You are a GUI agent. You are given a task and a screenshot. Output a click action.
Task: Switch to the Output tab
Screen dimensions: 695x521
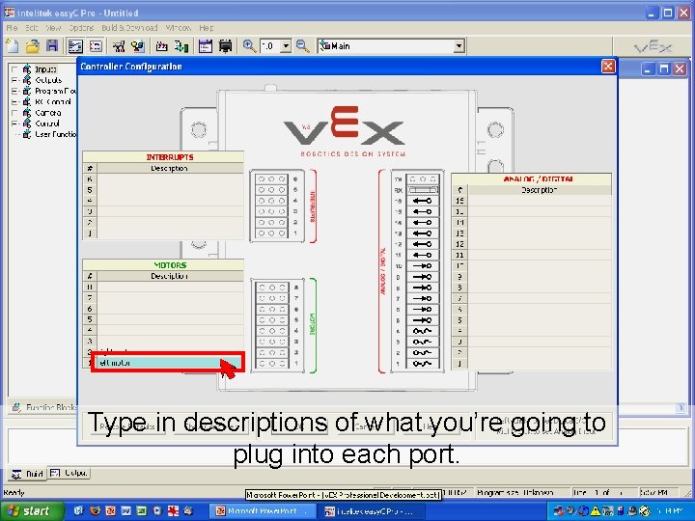point(69,474)
